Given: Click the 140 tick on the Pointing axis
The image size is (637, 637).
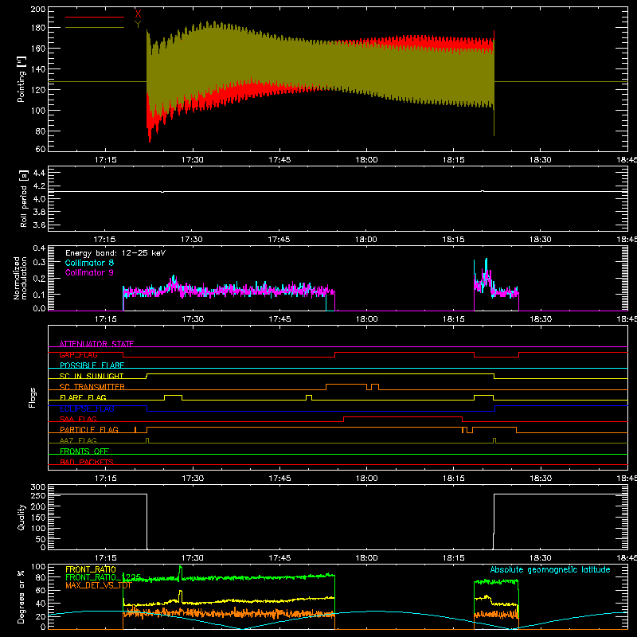Looking at the screenshot, I should (x=38, y=69).
